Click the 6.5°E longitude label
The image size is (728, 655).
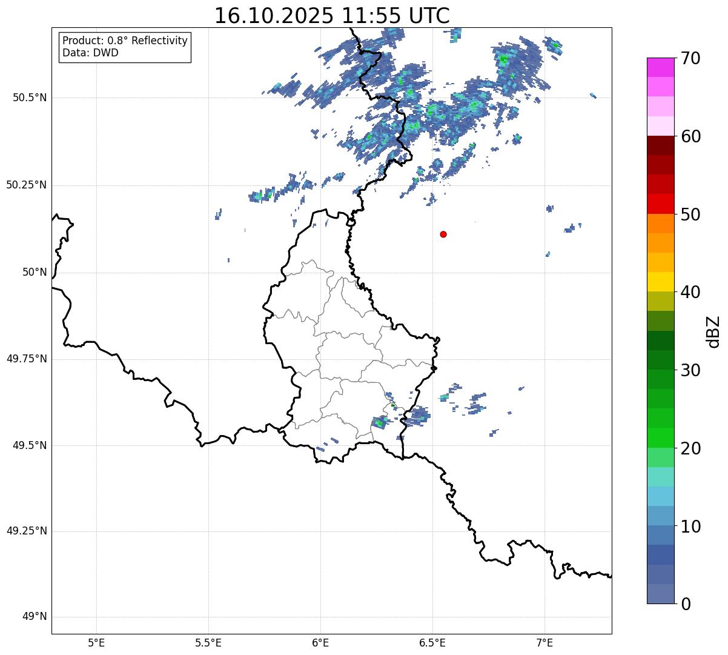(432, 642)
